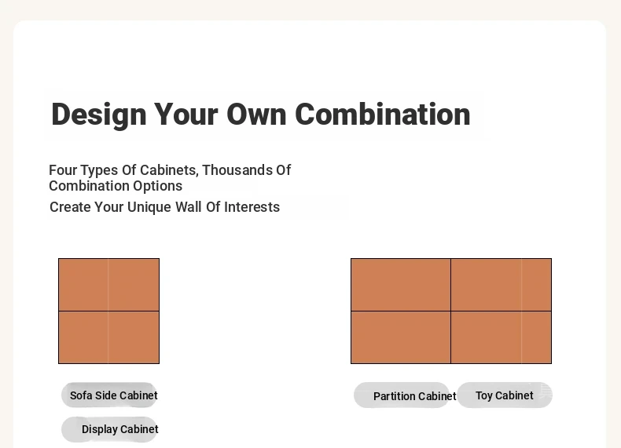The width and height of the screenshot is (621, 448).
Task: Click wide bottom-left panel of the right grid
Action: pyautogui.click(x=401, y=337)
